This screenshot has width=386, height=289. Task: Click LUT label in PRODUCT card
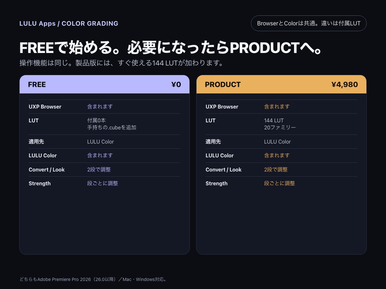[x=210, y=120]
